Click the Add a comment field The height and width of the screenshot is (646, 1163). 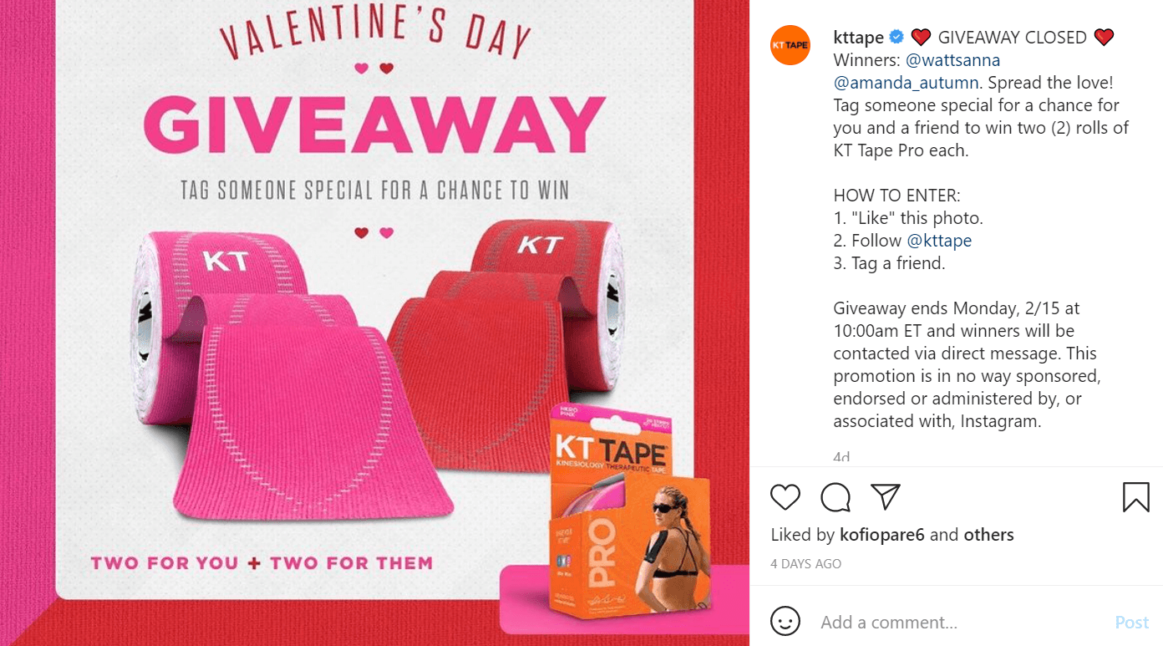pos(961,622)
